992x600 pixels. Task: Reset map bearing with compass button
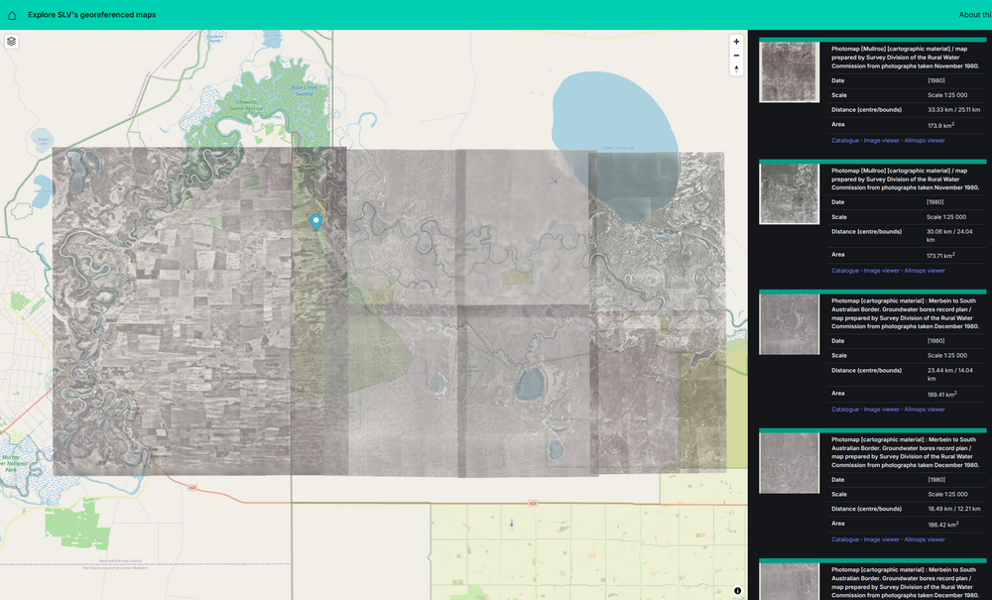tap(736, 69)
